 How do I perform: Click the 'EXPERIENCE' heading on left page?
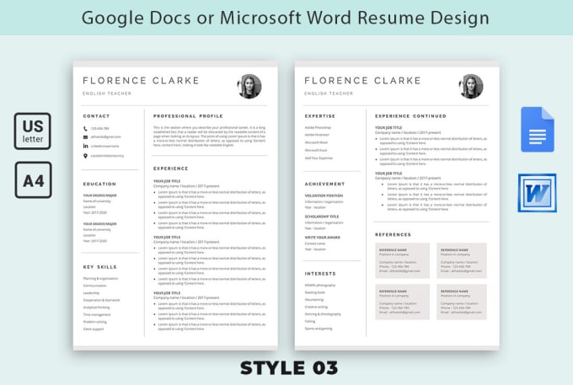tap(171, 168)
